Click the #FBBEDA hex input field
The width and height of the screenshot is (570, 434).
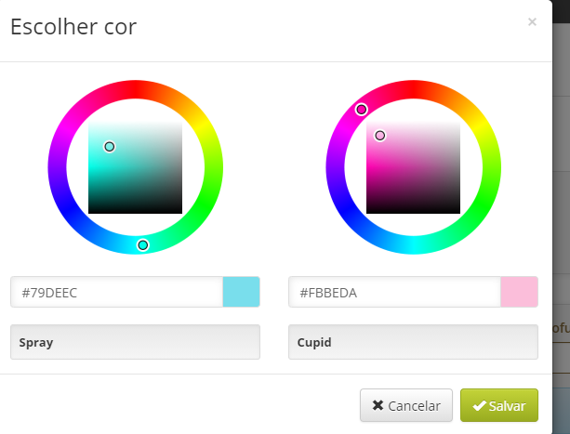click(x=395, y=292)
